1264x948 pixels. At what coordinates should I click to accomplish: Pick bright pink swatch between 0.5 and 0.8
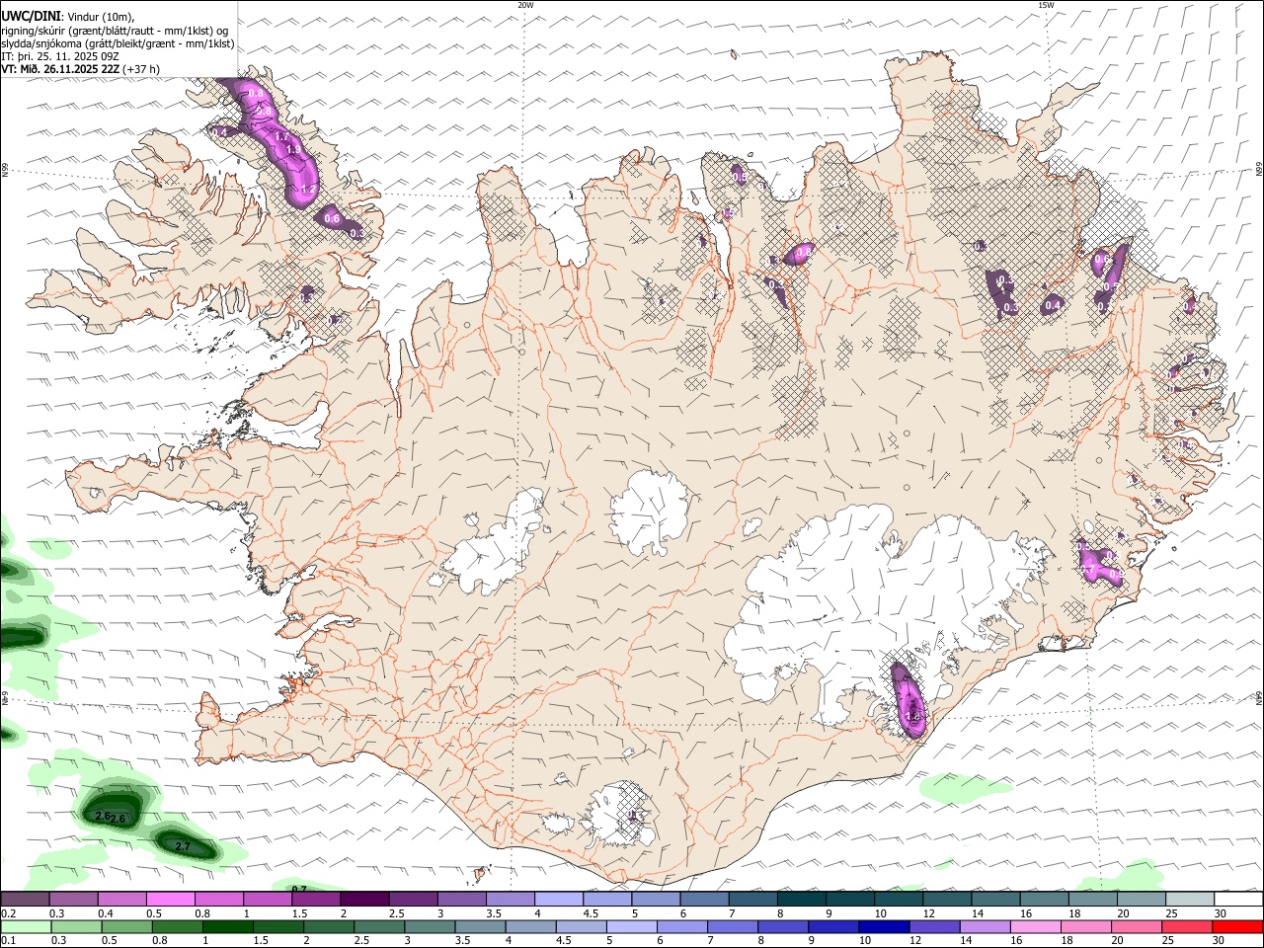(x=170, y=900)
